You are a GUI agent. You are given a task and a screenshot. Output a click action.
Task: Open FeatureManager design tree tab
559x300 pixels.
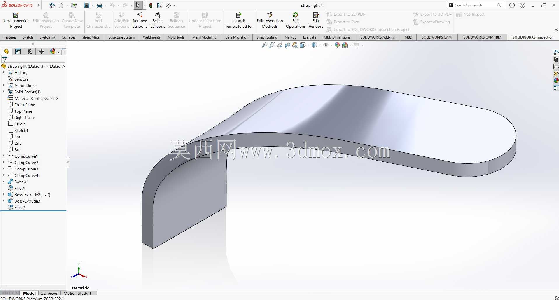[6, 51]
